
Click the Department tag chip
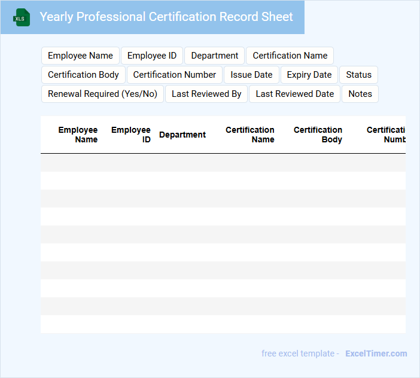point(214,56)
